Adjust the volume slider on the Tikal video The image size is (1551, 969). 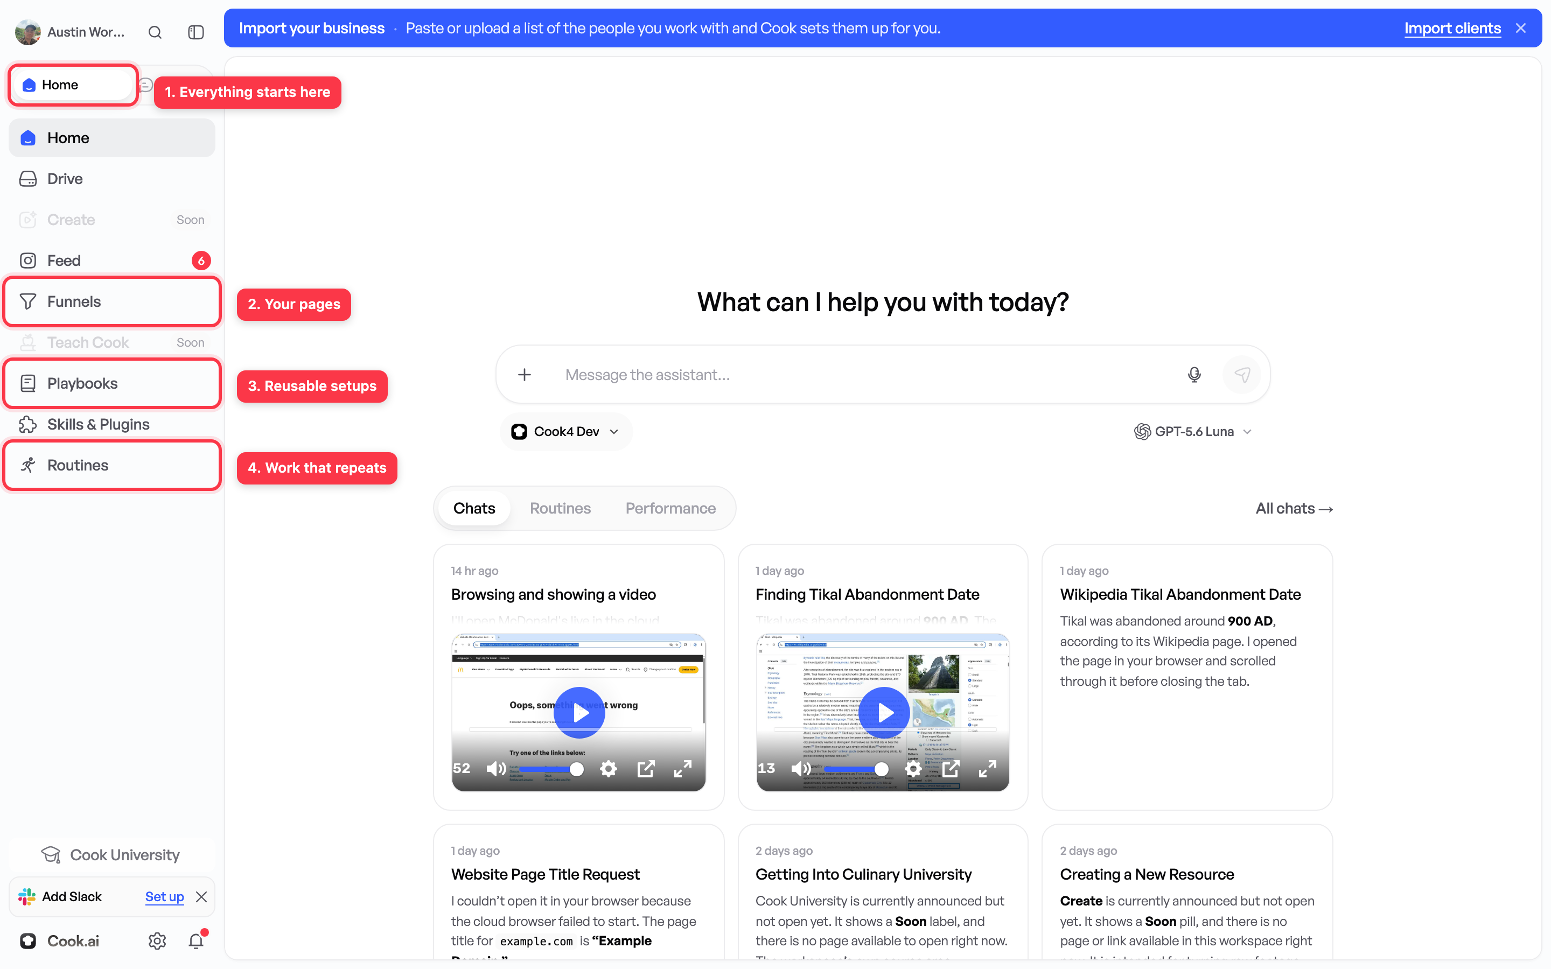tap(856, 768)
